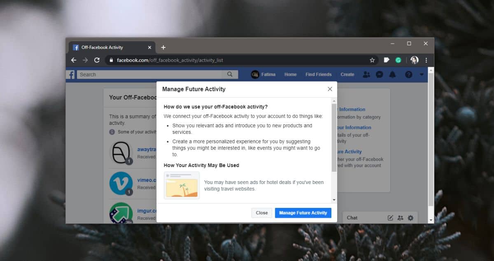Expand the Facebook account dropdown arrow
The height and width of the screenshot is (261, 494).
click(x=422, y=75)
